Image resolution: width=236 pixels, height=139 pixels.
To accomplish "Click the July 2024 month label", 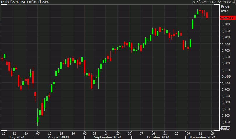I will coord(17,137).
